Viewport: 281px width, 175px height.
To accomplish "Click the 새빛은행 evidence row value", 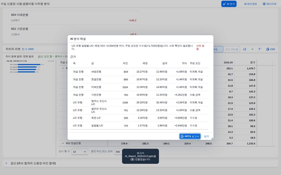I will click(x=96, y=72).
